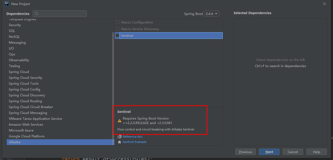
Task: Enable the Nacos Service Discovery checkbox
Action: coord(117,29)
